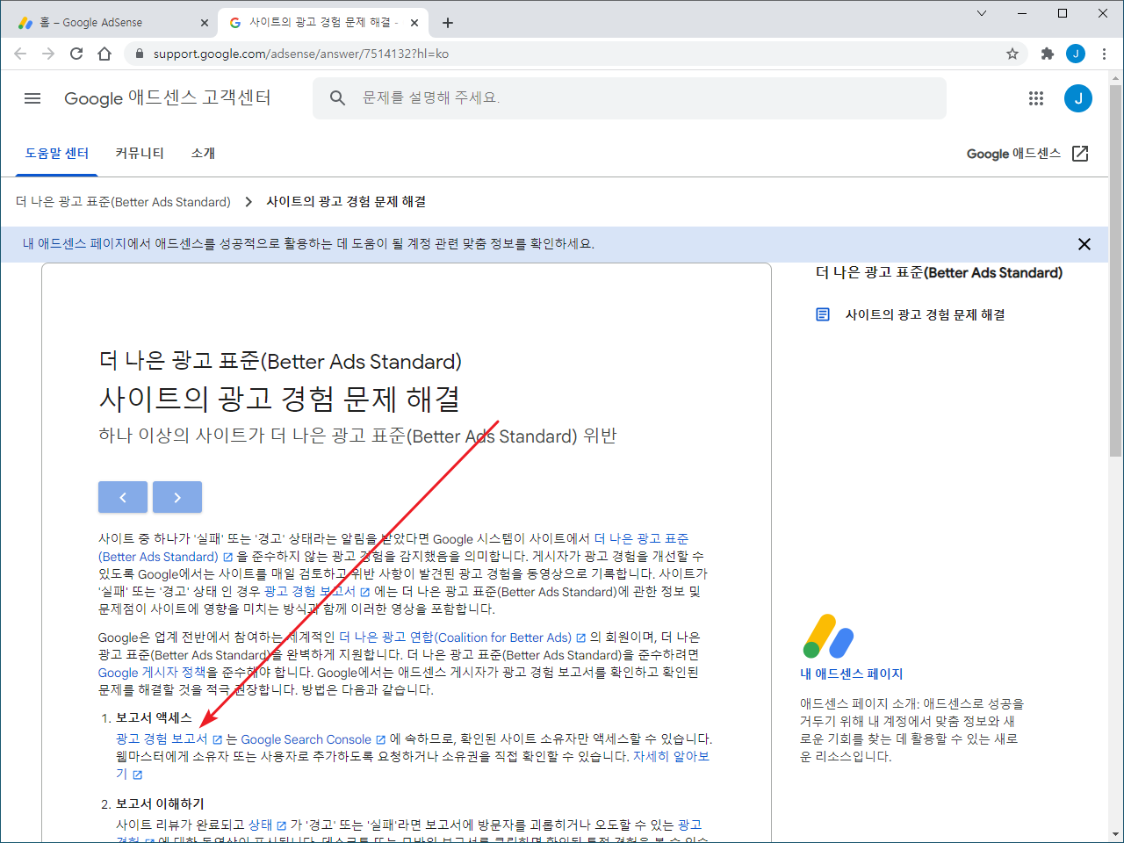Click the search magnifier icon
The image size is (1124, 843).
[x=337, y=98]
